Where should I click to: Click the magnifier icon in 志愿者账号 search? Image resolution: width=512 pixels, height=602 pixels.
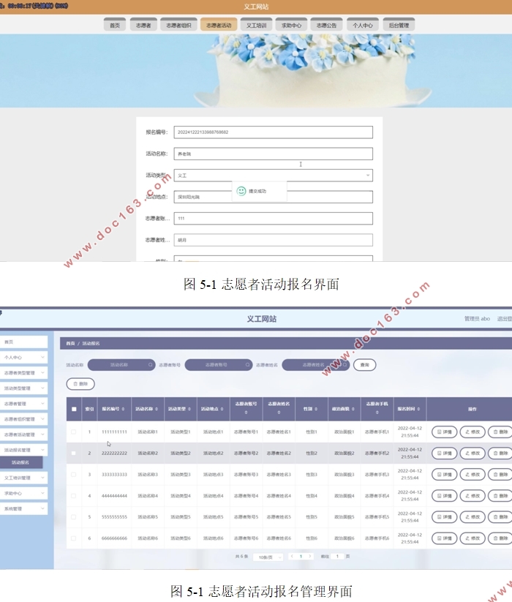pos(248,365)
